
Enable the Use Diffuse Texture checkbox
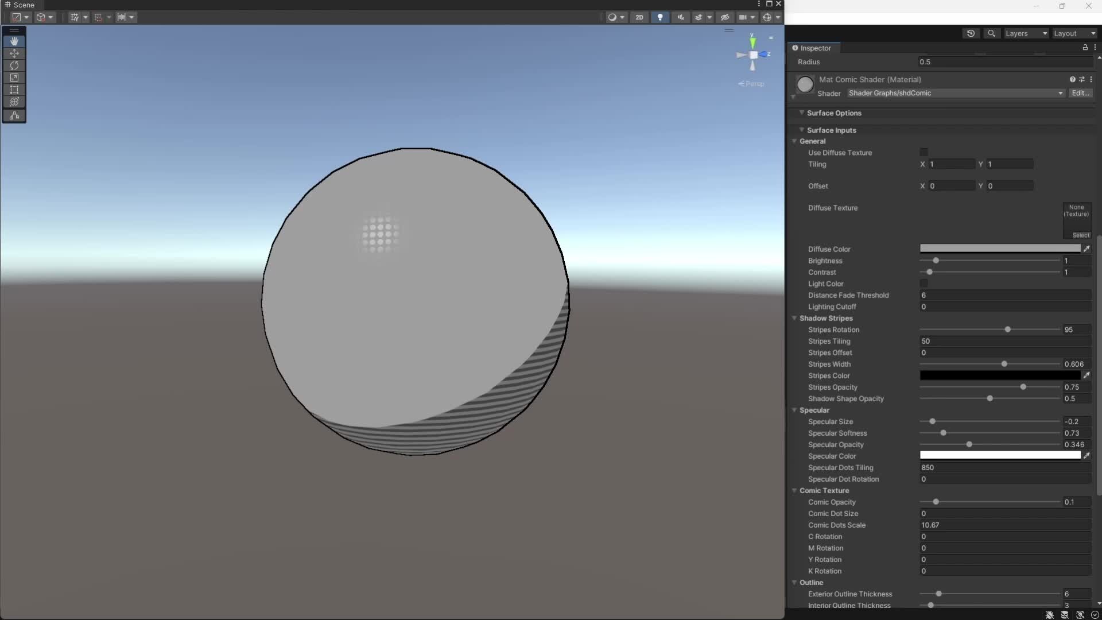tap(925, 152)
